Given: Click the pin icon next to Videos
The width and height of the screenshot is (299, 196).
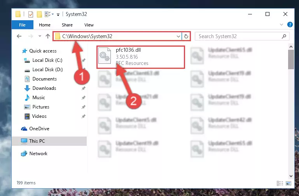Looking at the screenshot, I should pyautogui.click(x=83, y=116).
